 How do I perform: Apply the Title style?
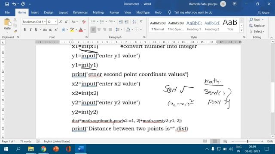pos(230,26)
